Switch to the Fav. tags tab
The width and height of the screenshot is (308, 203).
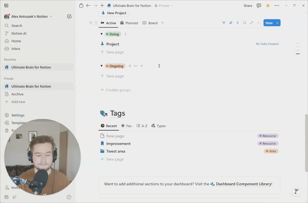point(126,126)
